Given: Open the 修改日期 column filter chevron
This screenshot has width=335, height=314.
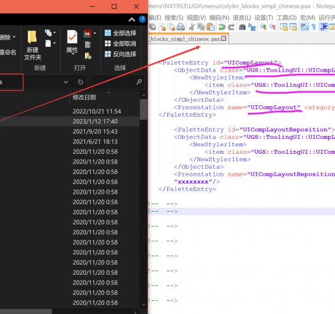Looking at the screenshot, I should pyautogui.click(x=109, y=92).
